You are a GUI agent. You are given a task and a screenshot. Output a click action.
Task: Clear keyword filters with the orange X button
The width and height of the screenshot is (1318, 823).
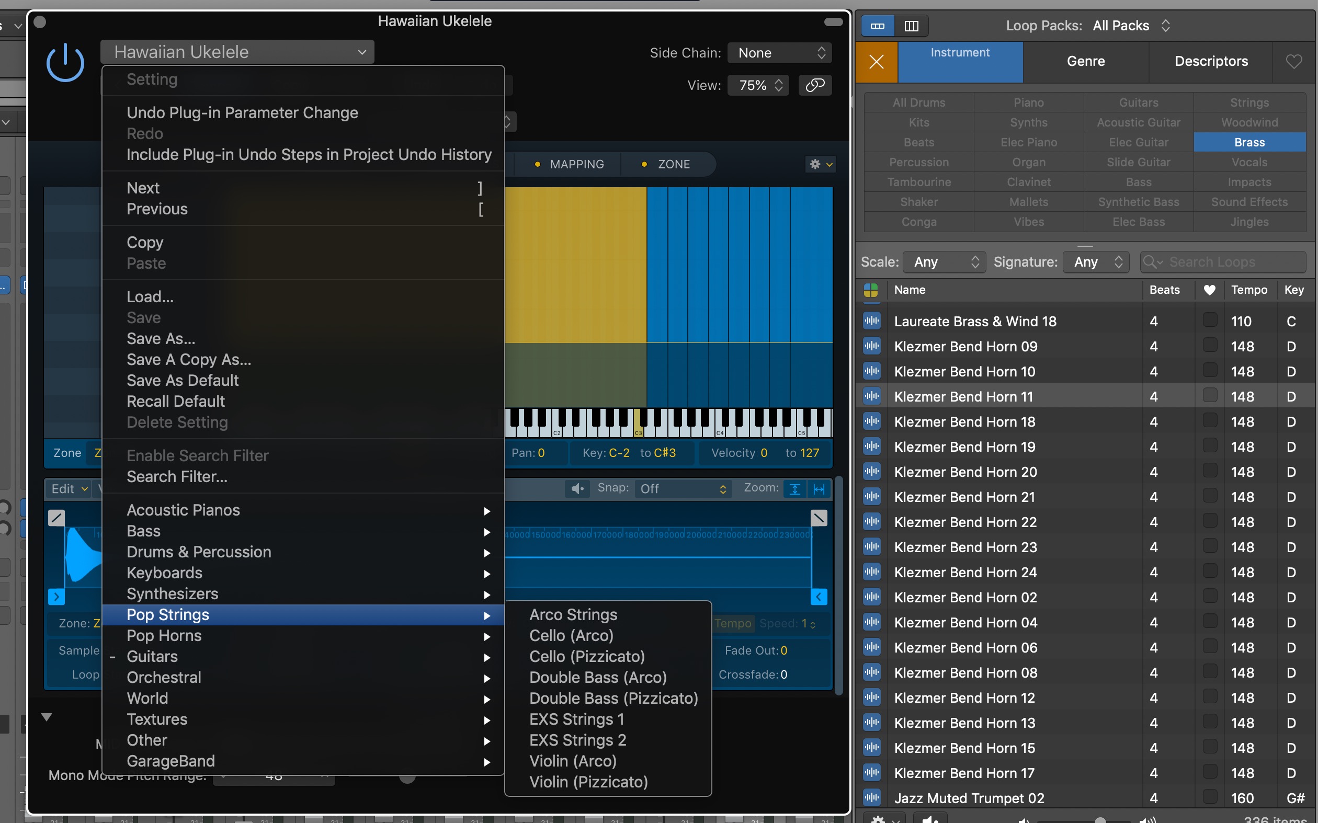click(x=876, y=62)
